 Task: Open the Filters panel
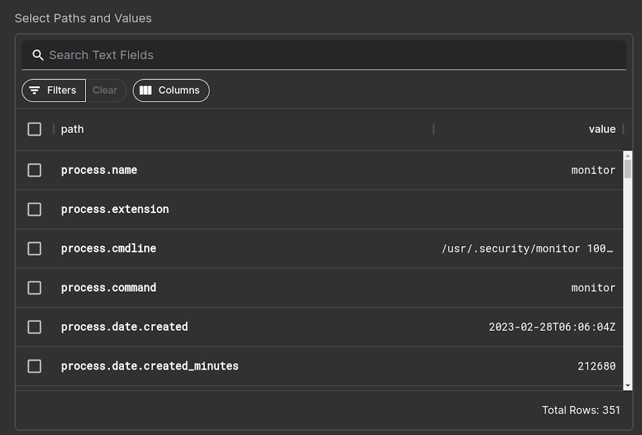coord(53,90)
